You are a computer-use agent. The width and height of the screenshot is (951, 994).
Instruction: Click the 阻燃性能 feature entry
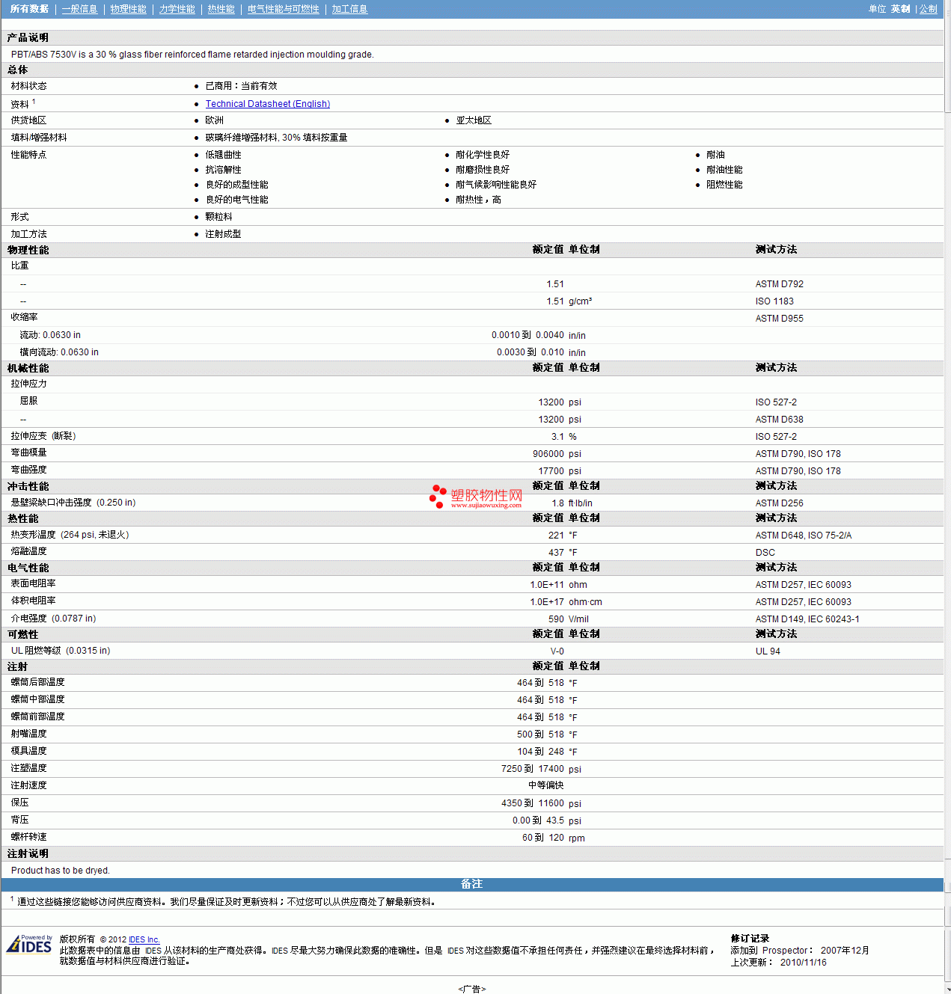(724, 185)
